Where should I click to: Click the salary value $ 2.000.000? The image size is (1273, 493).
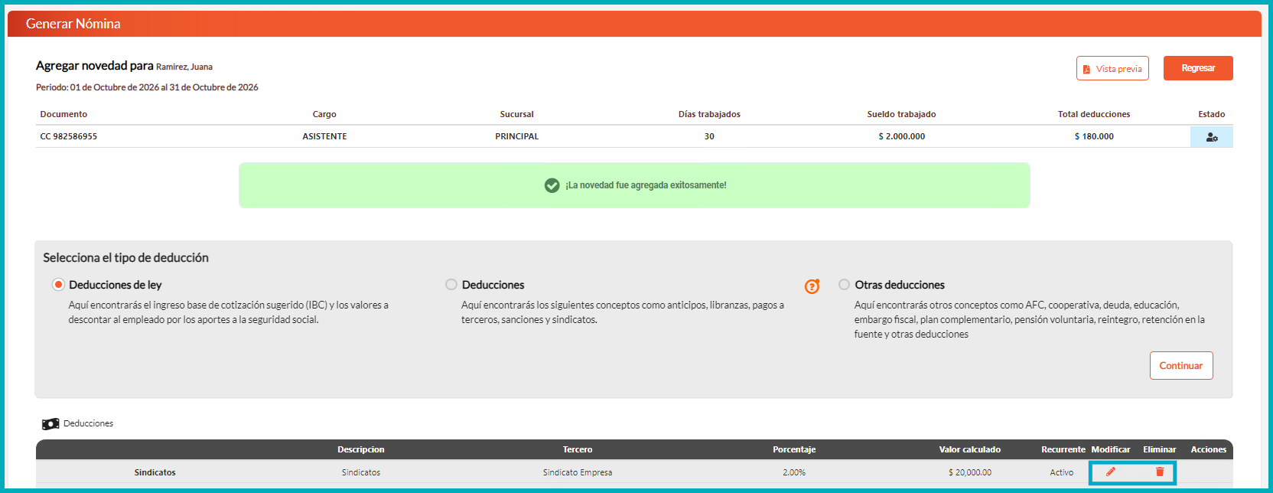[x=902, y=136]
